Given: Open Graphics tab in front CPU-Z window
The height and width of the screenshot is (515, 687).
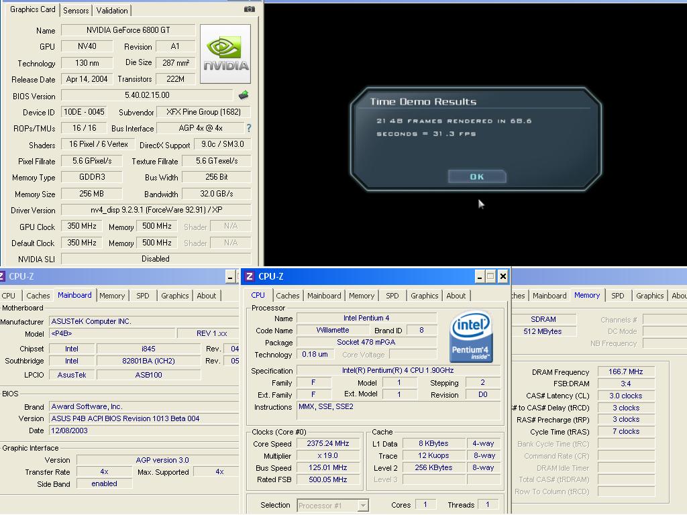Looking at the screenshot, I should 425,296.
